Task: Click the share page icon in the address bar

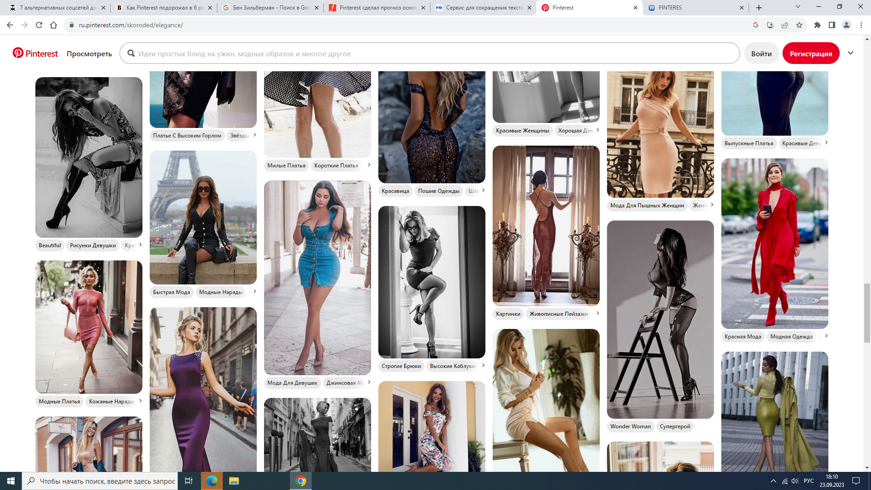Action: click(785, 25)
